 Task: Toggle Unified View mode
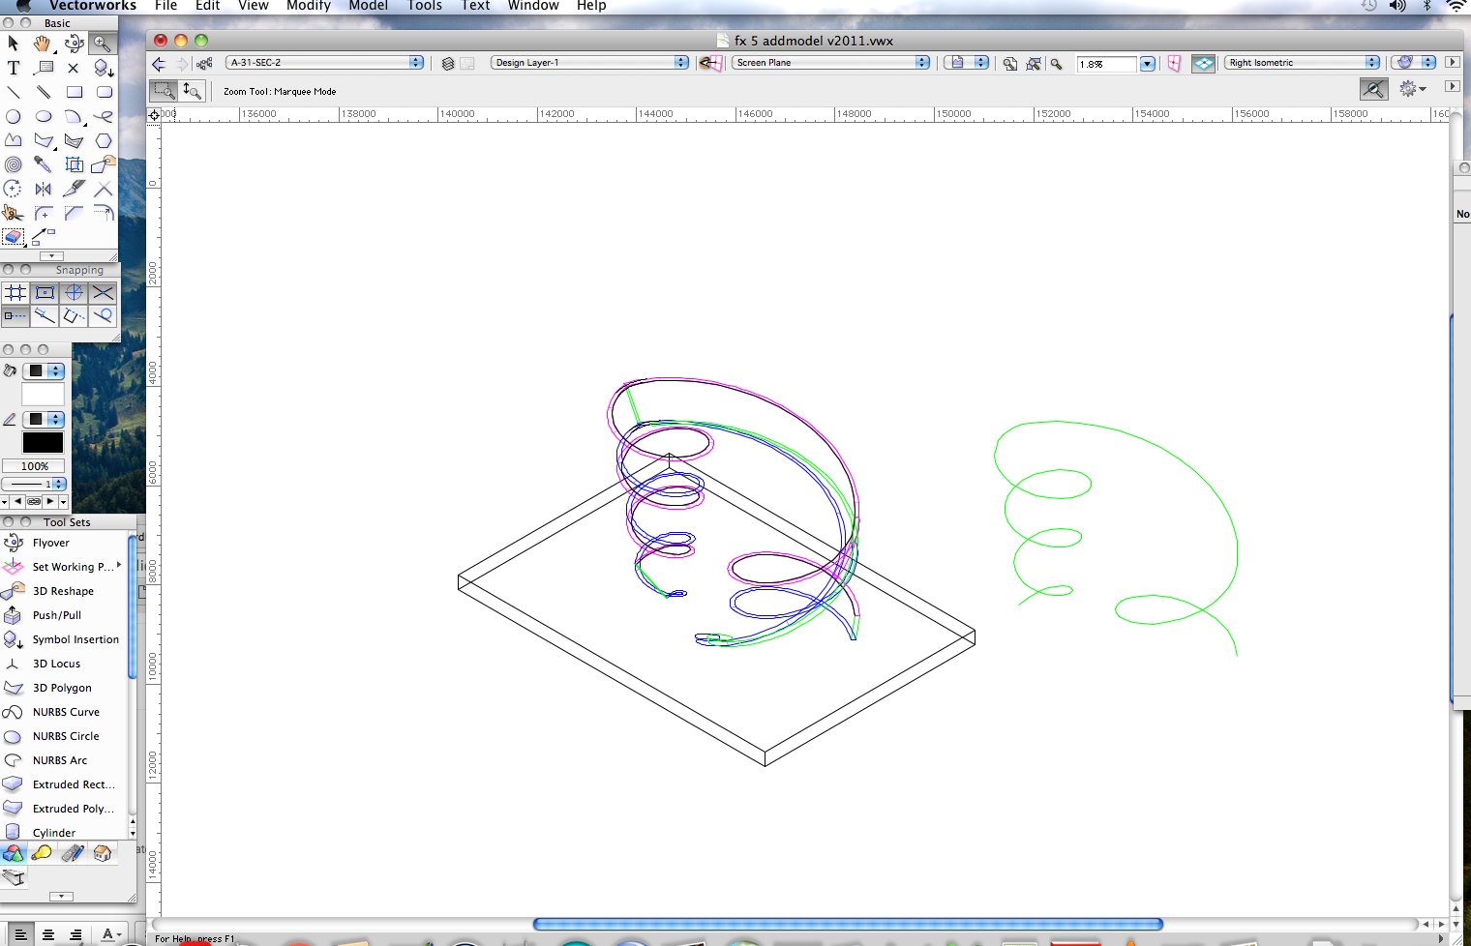pyautogui.click(x=1203, y=62)
